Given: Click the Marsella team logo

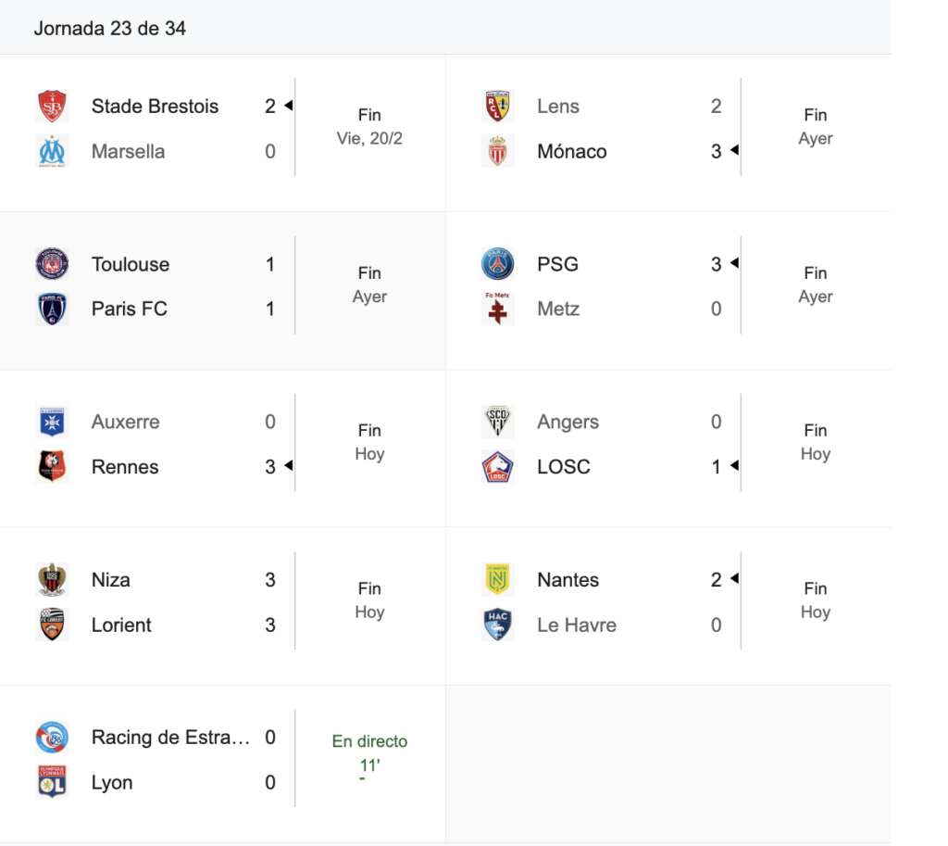Looking at the screenshot, I should pos(52,151).
